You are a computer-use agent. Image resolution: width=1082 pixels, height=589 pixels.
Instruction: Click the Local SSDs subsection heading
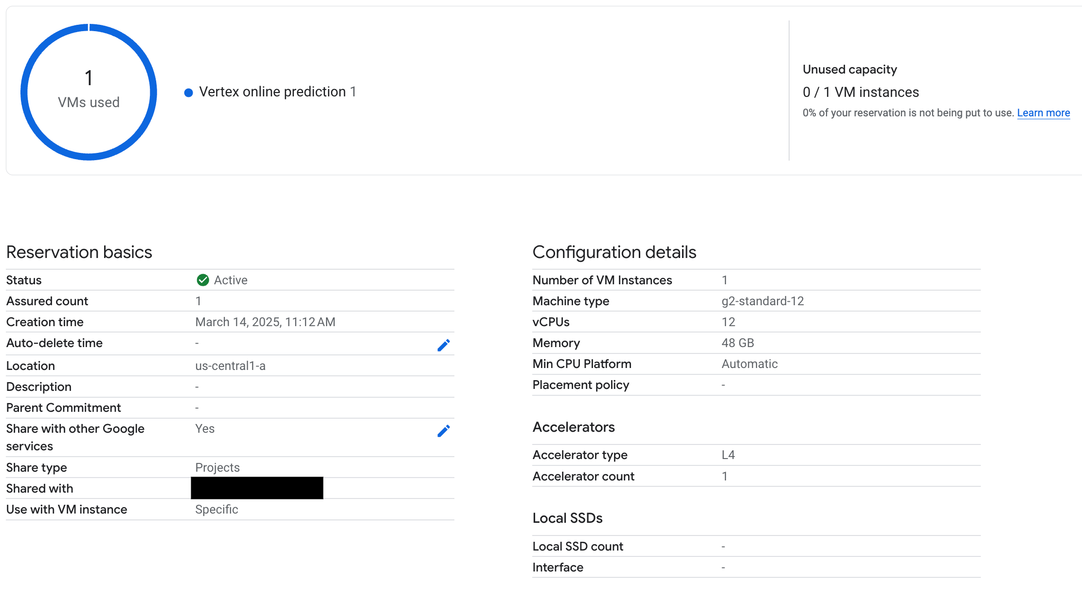[567, 518]
